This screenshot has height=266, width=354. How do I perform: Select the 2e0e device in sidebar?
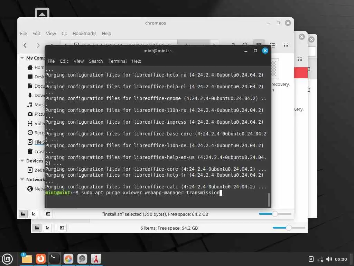click(x=36, y=170)
